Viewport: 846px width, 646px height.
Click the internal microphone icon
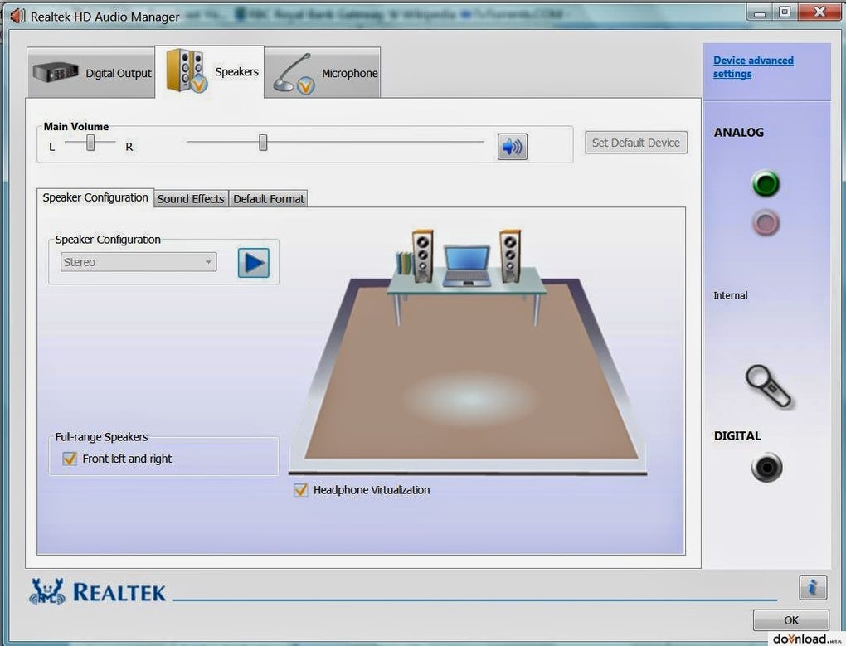(768, 386)
